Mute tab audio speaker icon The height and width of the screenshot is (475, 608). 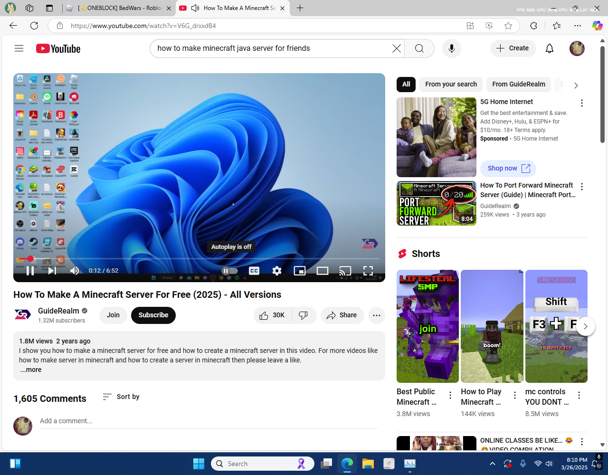(x=195, y=8)
